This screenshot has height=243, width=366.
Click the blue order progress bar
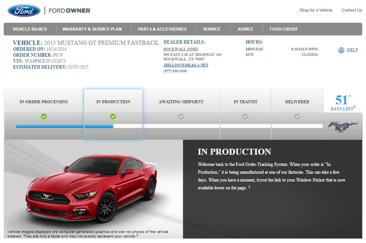(x=64, y=126)
